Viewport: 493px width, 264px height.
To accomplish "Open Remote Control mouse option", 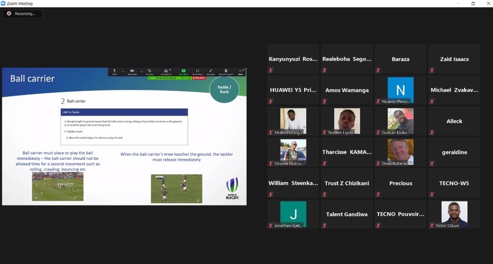I will click(226, 71).
